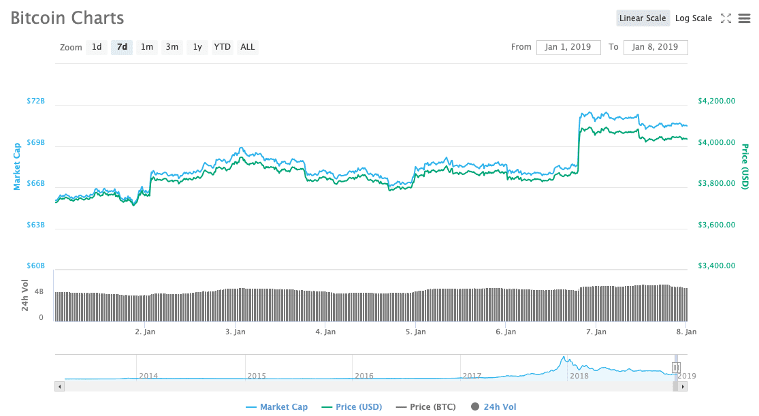This screenshot has height=416, width=759.
Task: Click the $60B market cap axis label
Action: (36, 266)
